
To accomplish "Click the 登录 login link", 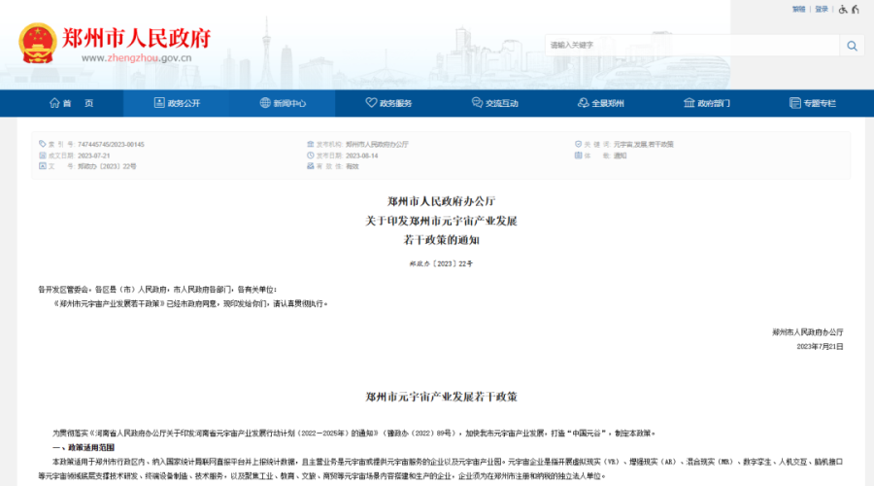I will coord(822,10).
